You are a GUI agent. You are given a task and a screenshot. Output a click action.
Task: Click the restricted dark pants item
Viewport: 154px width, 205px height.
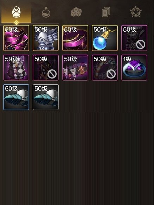[46, 68]
